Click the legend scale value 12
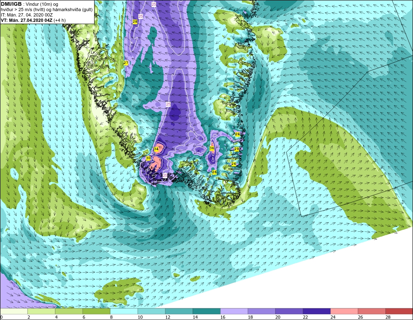413x320 pixels. pos(168,317)
